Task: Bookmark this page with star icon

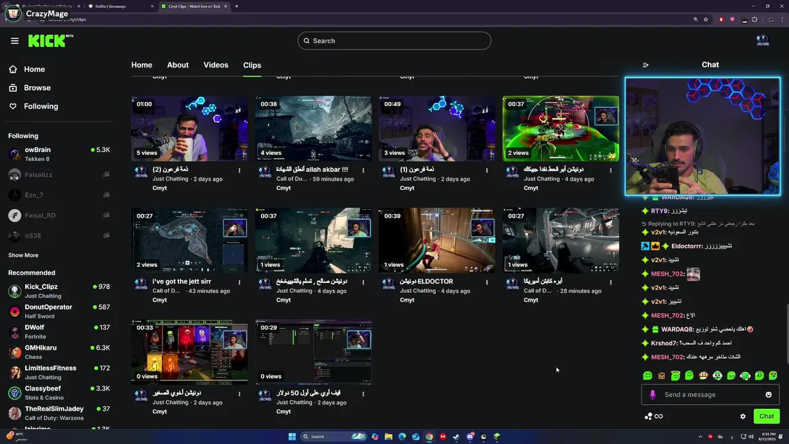Action: [x=706, y=19]
